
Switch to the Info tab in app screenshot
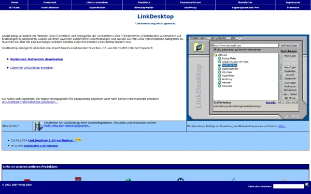(233, 38)
